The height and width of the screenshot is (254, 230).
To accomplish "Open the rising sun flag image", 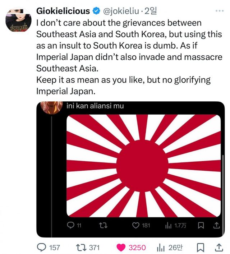I will pos(144,166).
